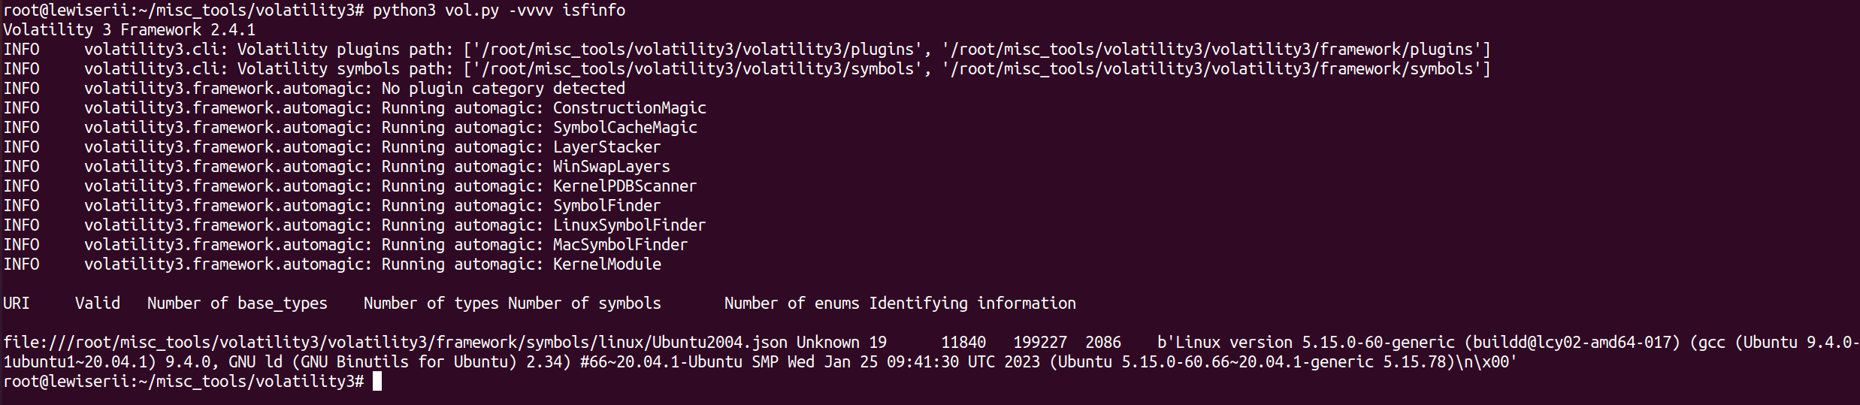This screenshot has height=405, width=1860.
Task: Click the 'Valid' column header
Action: click(98, 304)
